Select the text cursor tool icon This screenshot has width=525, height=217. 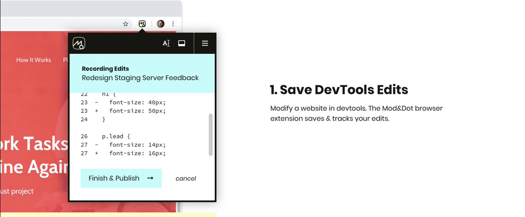(166, 43)
